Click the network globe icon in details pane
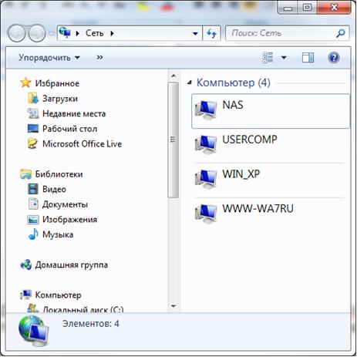Viewport: 357px width, 357px height. [34, 332]
